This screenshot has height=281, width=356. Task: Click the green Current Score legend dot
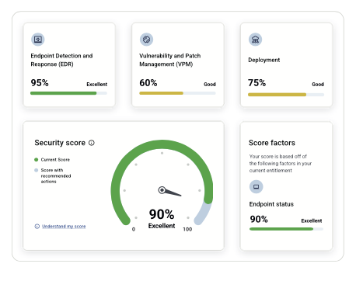[37, 160]
